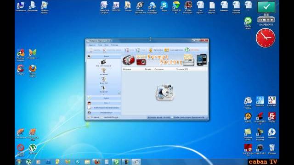Switch to Format Factory taskbar button
294x165 pixels.
(136, 162)
